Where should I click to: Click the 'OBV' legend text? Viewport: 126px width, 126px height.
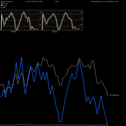[x=4, y=8]
